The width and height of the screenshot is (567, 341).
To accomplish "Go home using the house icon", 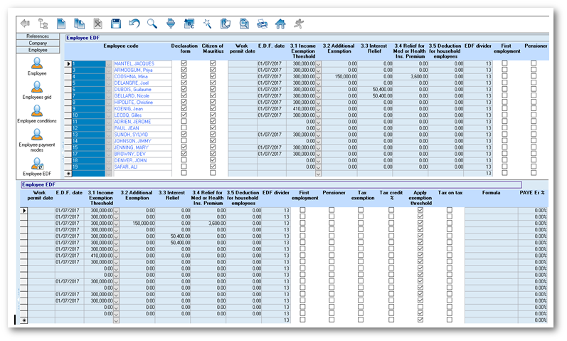I will 280,23.
